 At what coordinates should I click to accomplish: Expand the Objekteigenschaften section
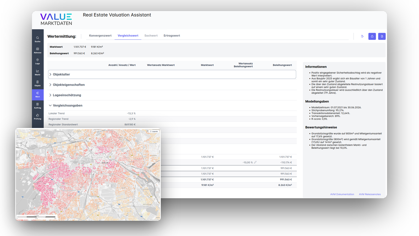pyautogui.click(x=172, y=85)
